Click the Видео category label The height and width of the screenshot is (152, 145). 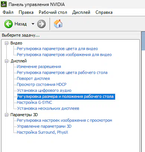click(x=16, y=43)
